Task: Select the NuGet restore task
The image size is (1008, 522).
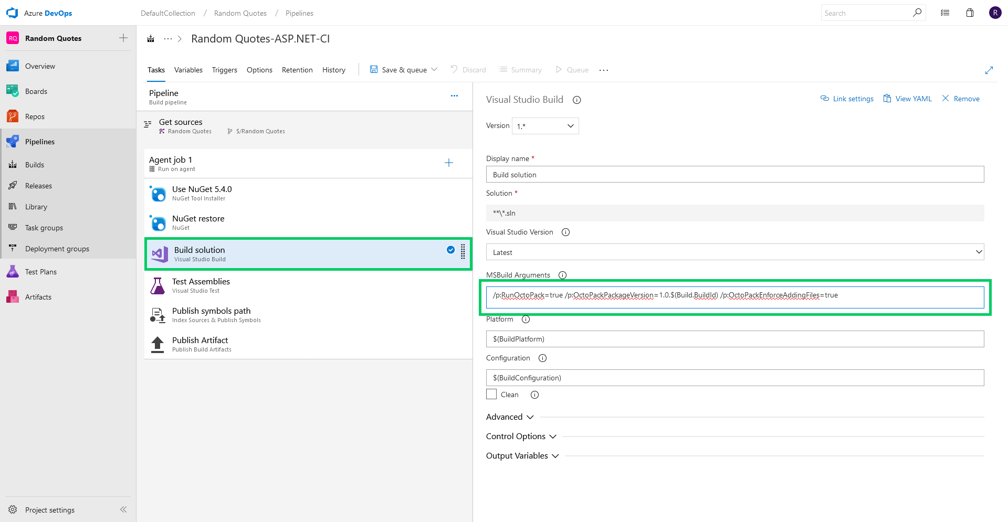Action: pyautogui.click(x=308, y=222)
